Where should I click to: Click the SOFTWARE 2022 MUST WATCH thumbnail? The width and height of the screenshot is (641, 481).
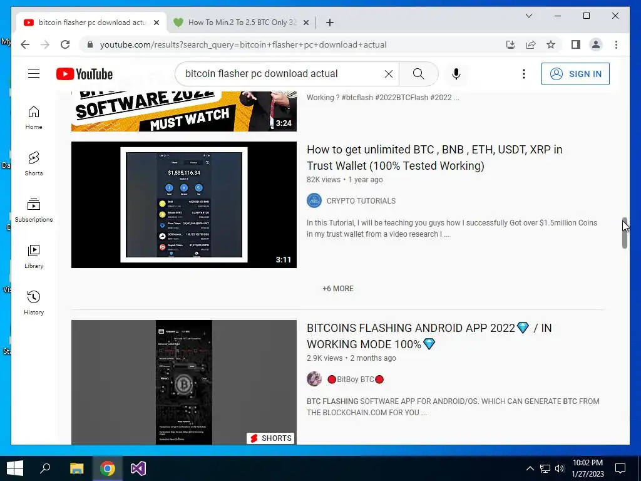(x=184, y=111)
